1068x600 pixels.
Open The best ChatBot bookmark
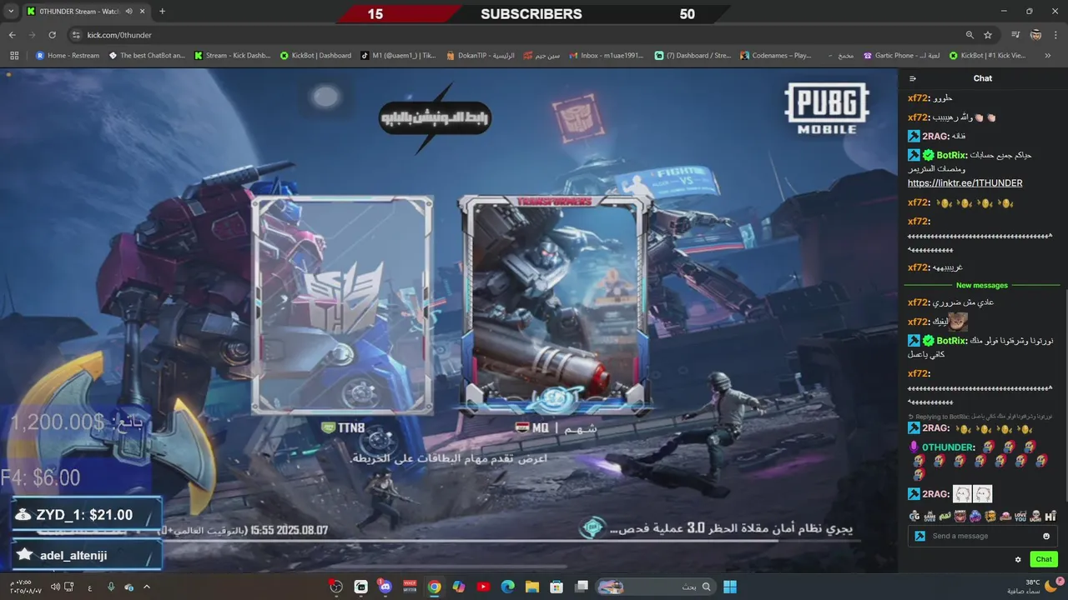click(148, 56)
